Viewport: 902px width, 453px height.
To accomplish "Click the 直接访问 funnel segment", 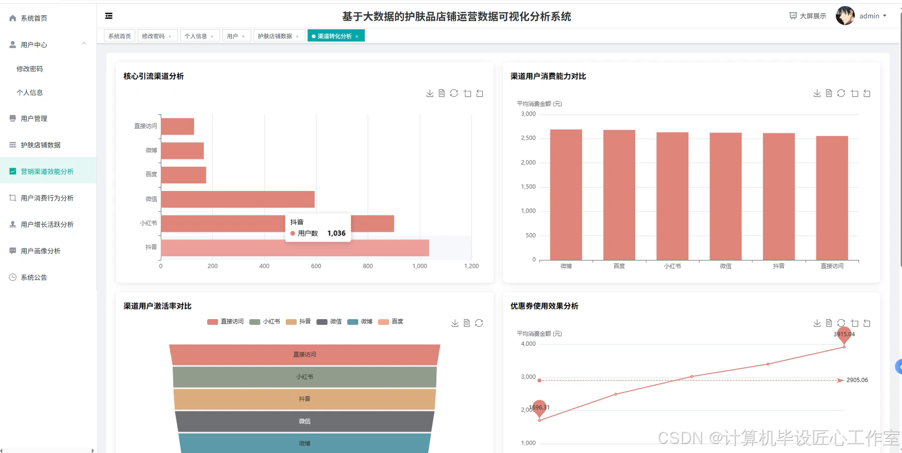I will [305, 355].
